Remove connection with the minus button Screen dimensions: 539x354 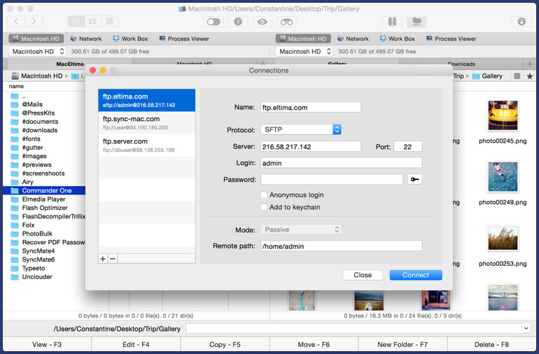click(113, 258)
